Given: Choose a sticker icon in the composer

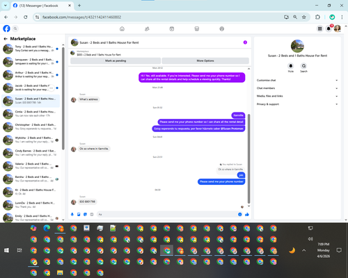Looking at the screenshot, I should click(x=85, y=214).
